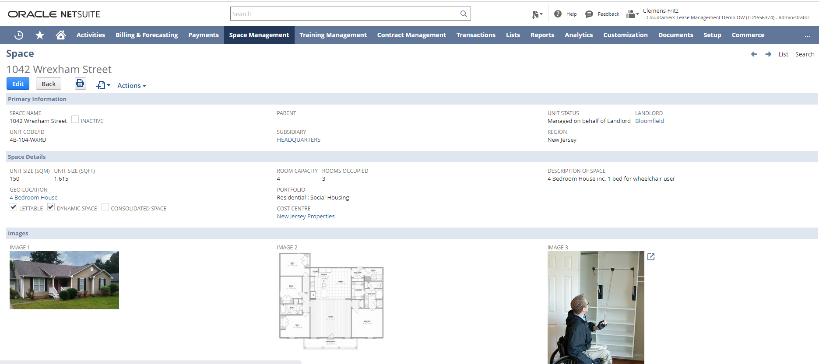Open the floor plan thumbnail

[331, 301]
